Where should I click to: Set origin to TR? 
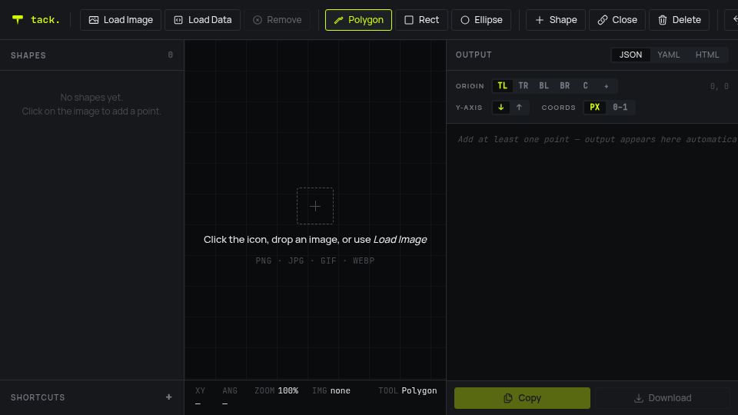click(x=523, y=85)
